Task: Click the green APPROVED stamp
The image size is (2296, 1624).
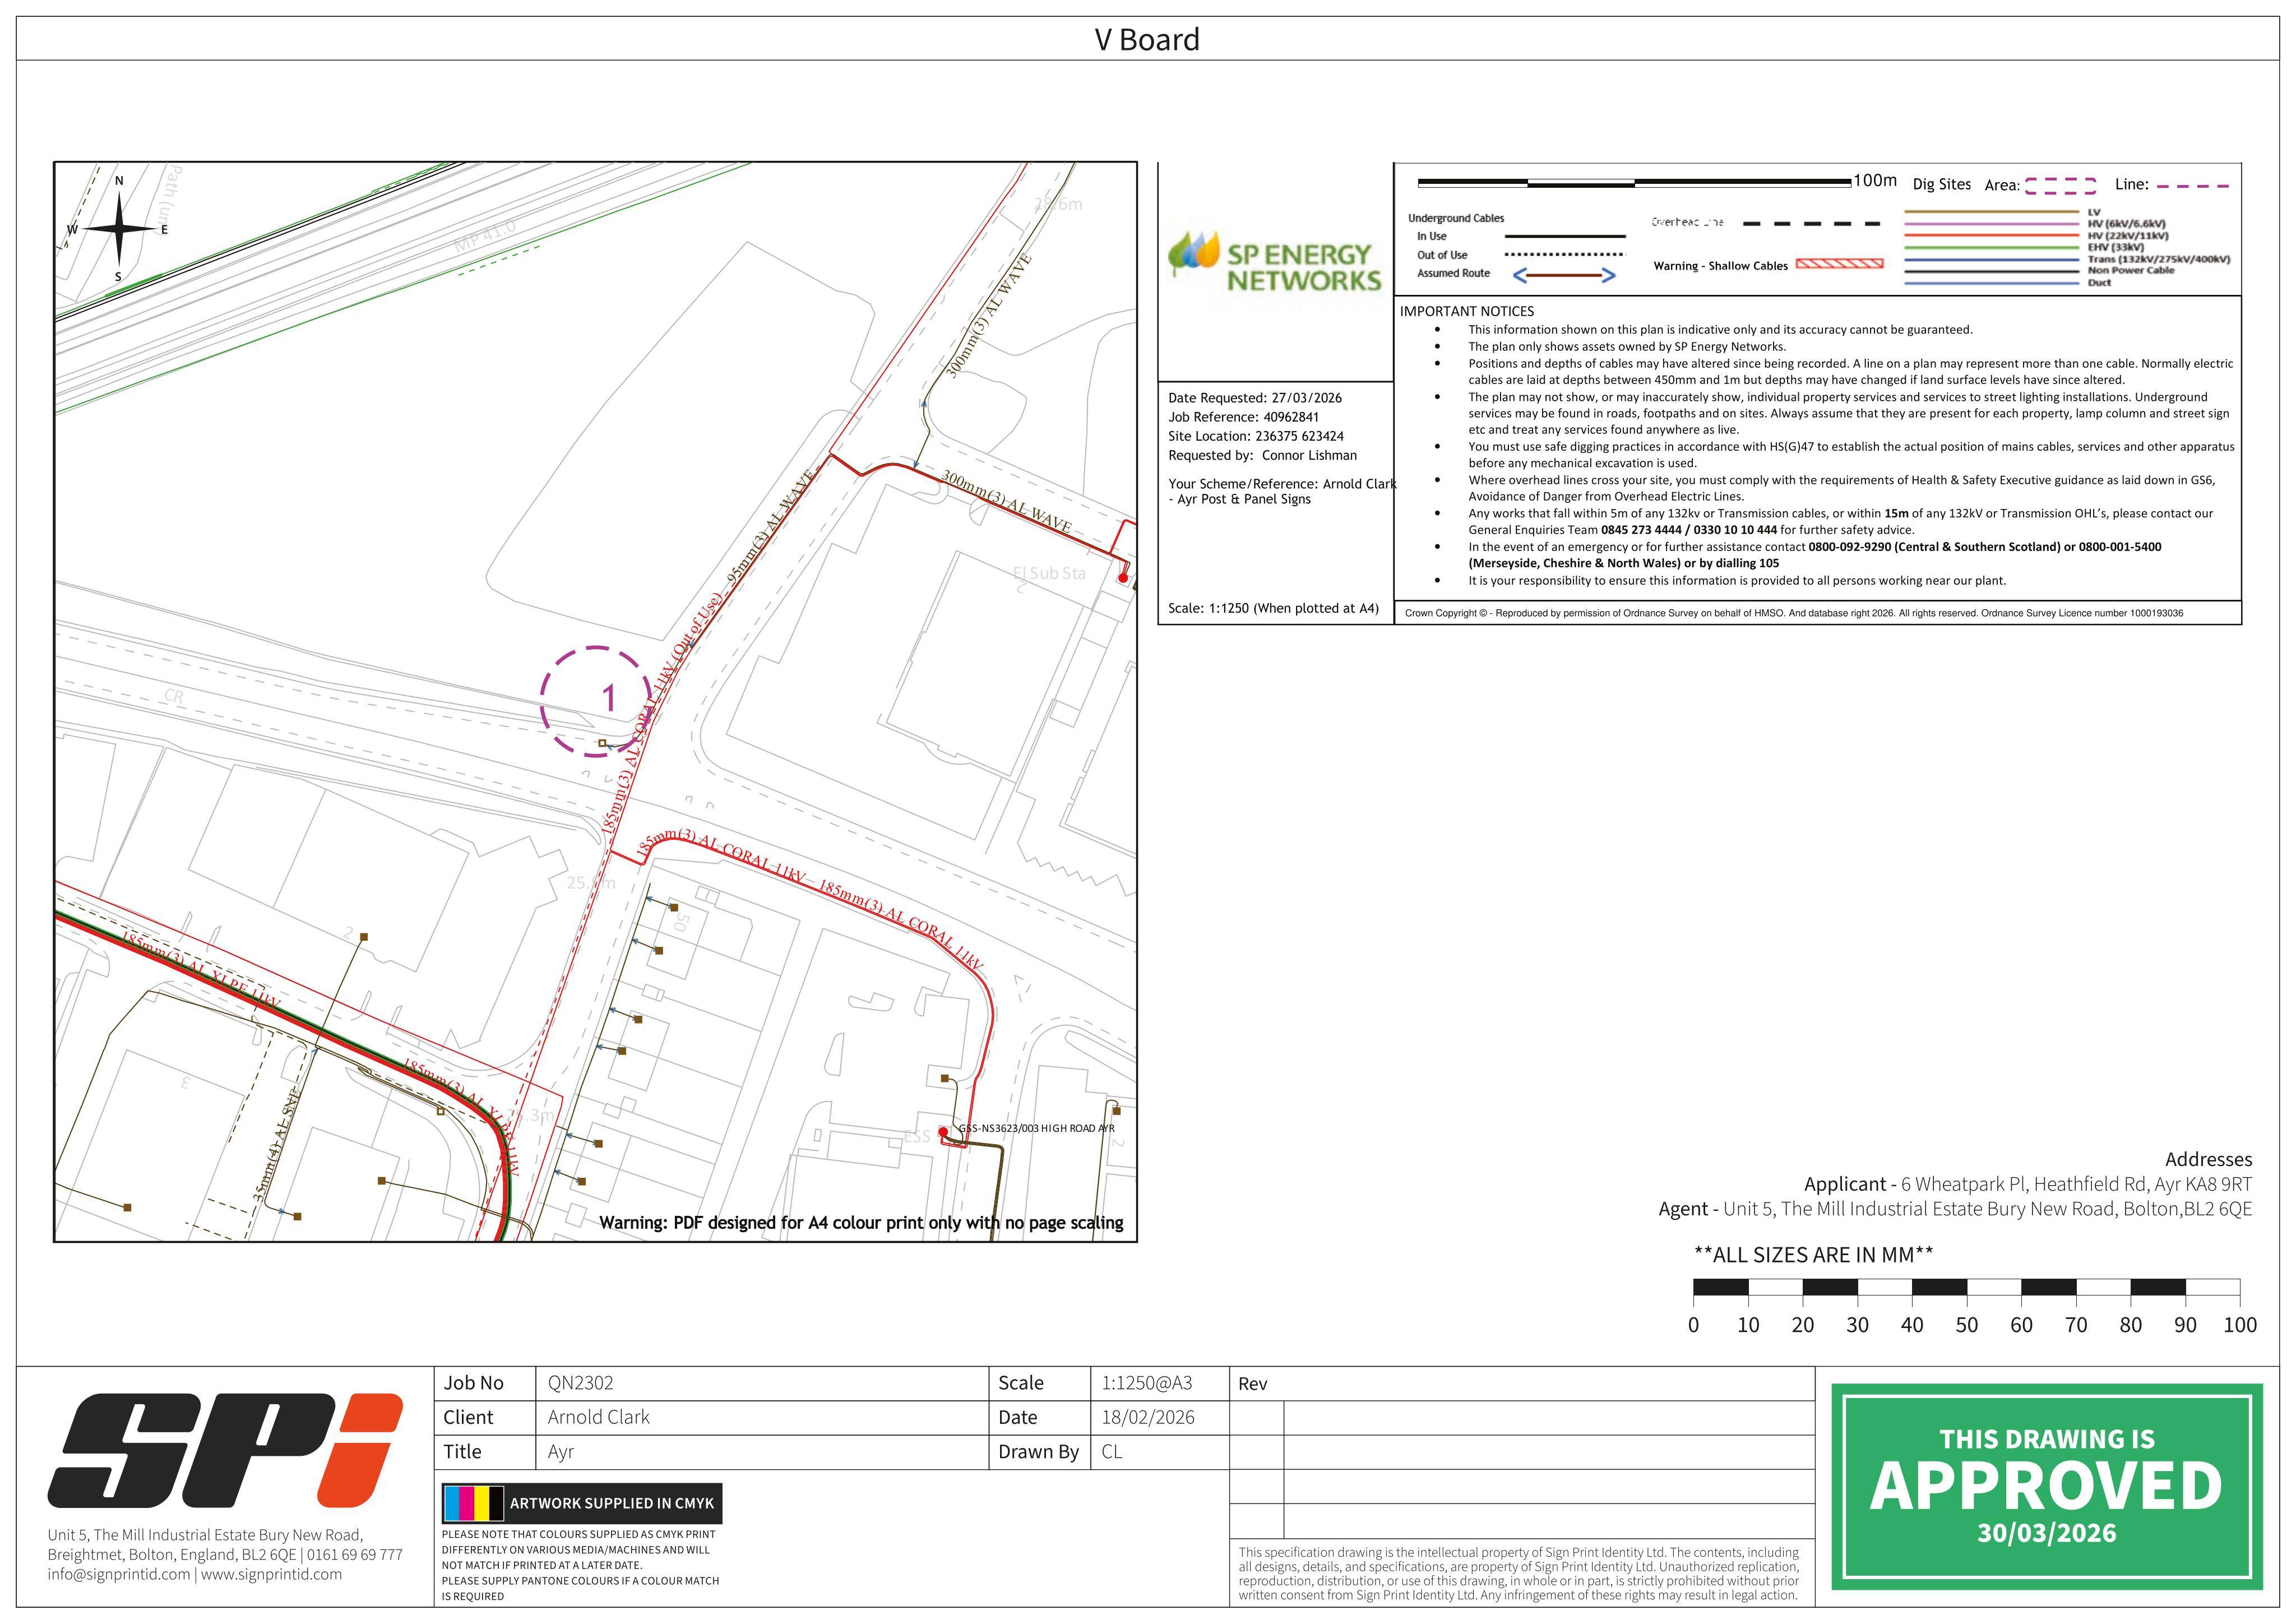Action: pyautogui.click(x=2047, y=1487)
